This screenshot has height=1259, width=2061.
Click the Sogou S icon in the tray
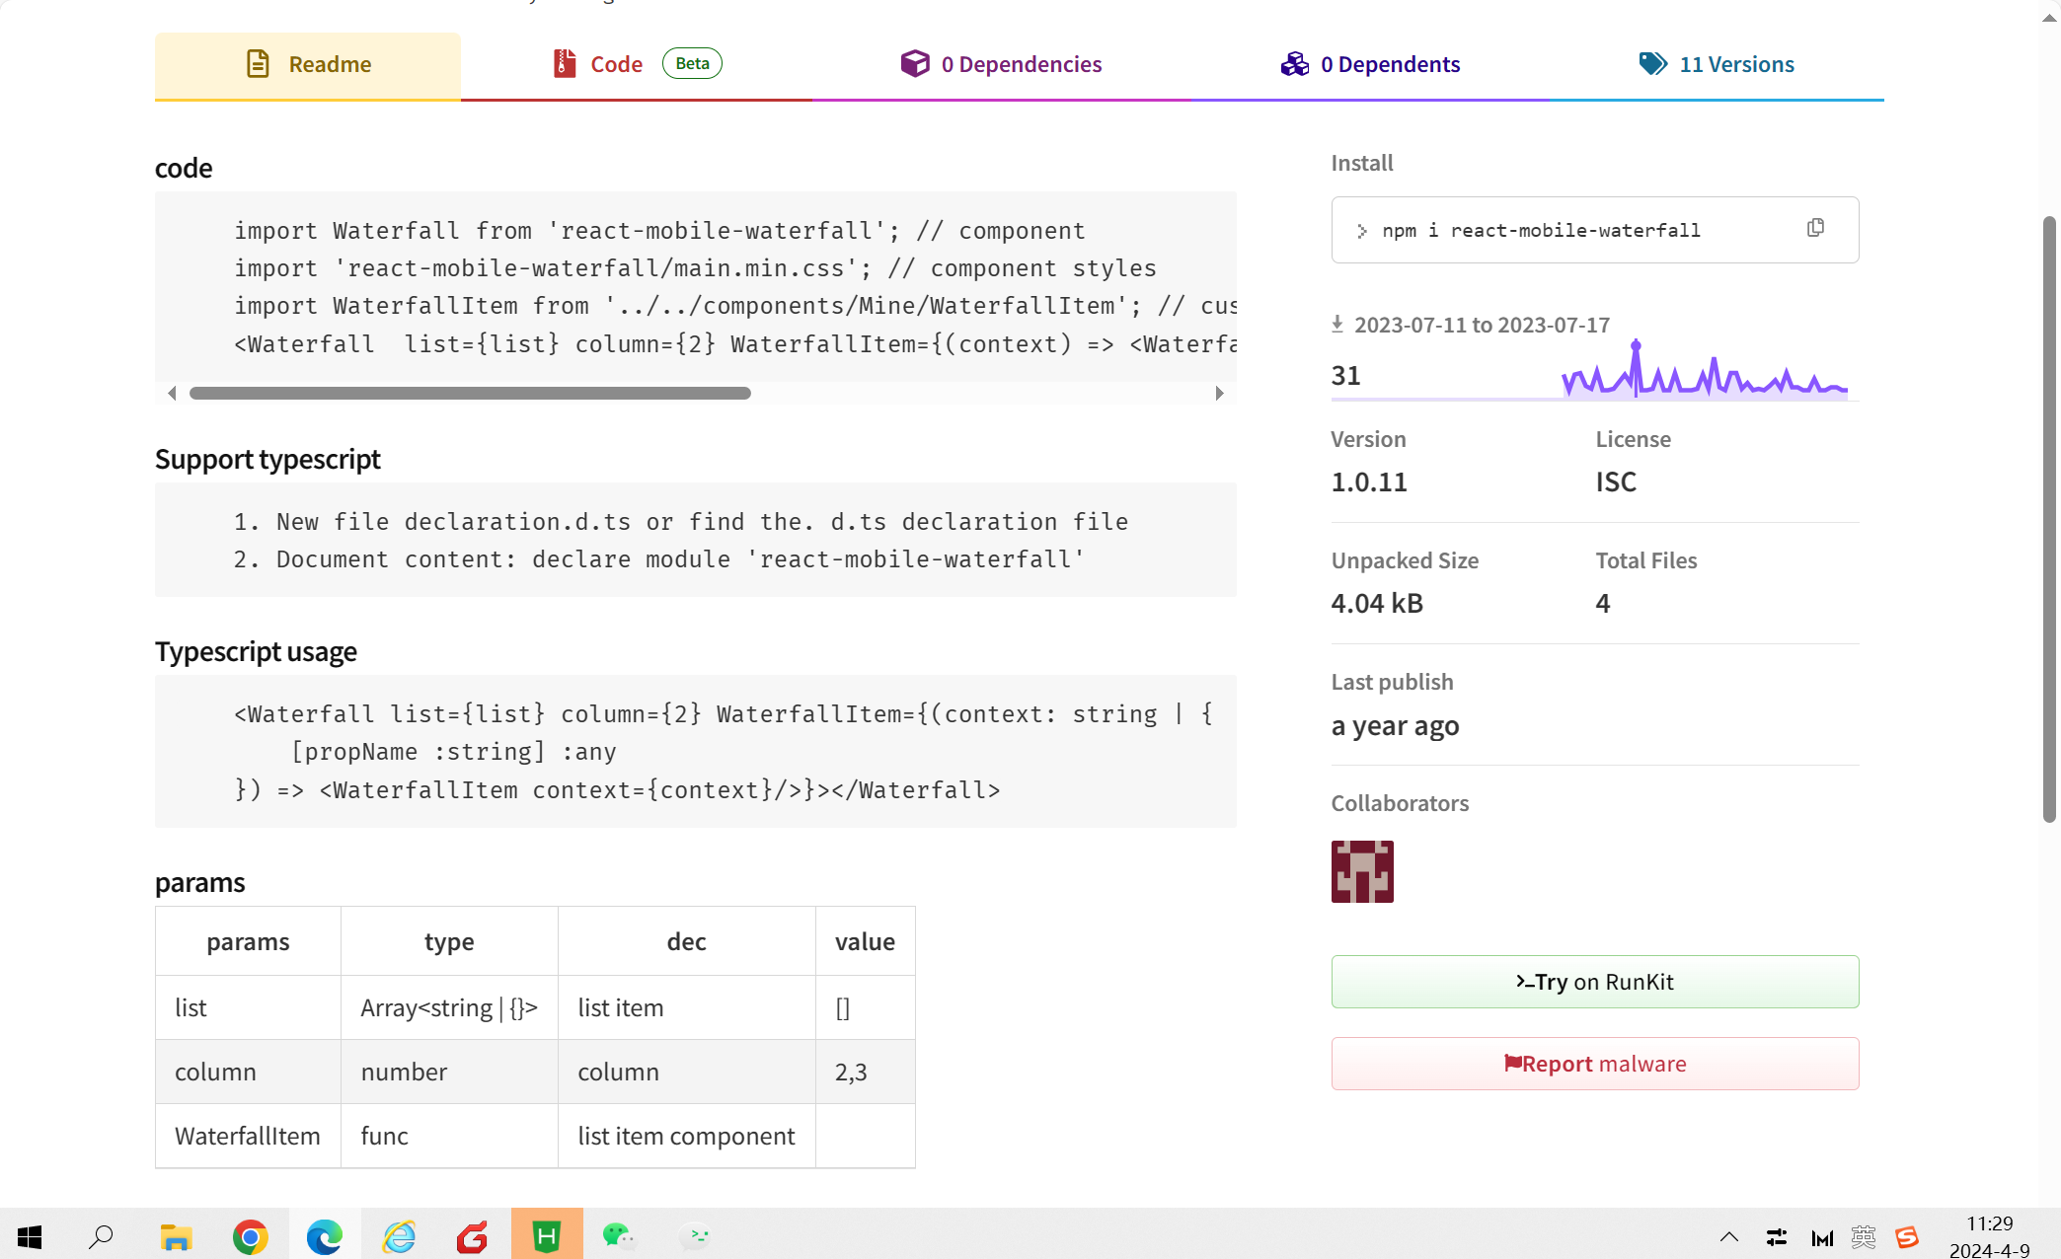(1907, 1236)
